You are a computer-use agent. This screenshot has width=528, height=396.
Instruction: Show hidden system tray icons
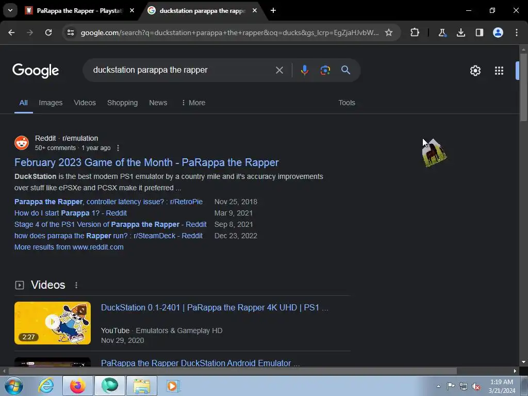[438, 386]
